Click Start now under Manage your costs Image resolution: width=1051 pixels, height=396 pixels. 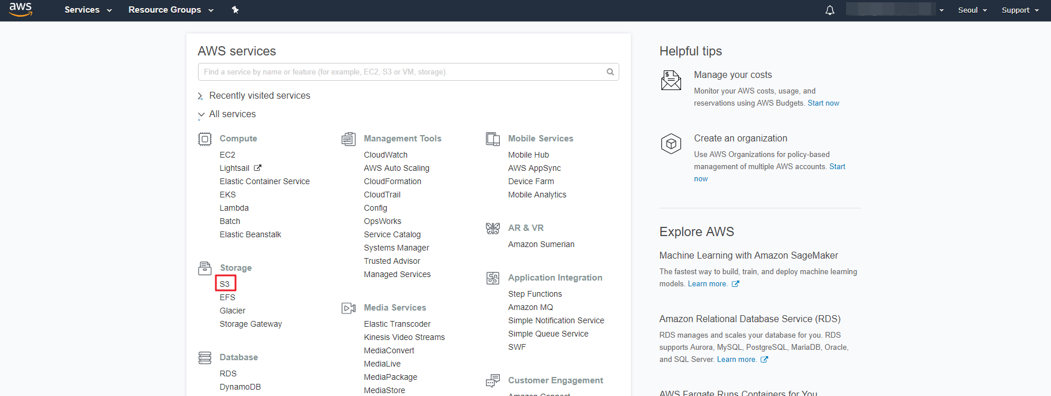point(823,103)
